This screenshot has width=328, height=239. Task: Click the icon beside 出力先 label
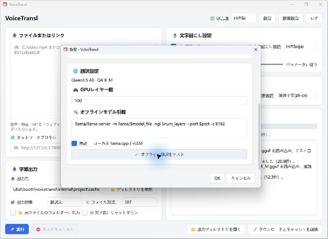[x=13, y=179]
